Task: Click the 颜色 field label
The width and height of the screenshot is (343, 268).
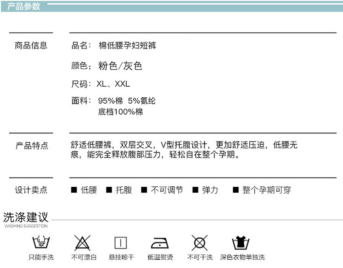Action: pyautogui.click(x=81, y=66)
